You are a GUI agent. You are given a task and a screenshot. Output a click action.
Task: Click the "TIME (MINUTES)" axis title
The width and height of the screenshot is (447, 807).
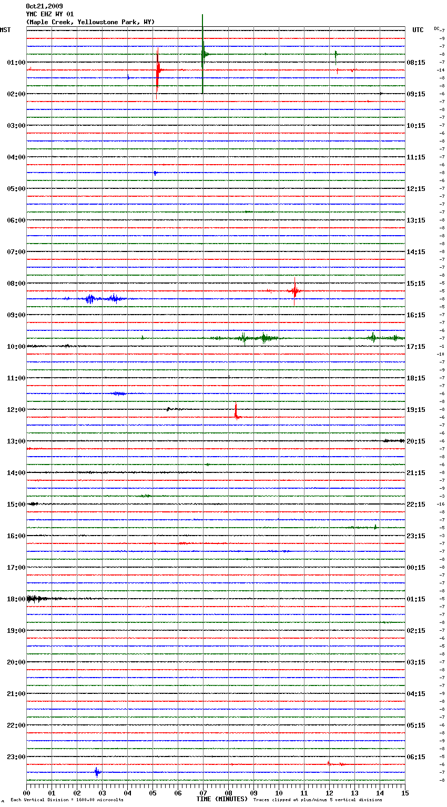[222, 799]
